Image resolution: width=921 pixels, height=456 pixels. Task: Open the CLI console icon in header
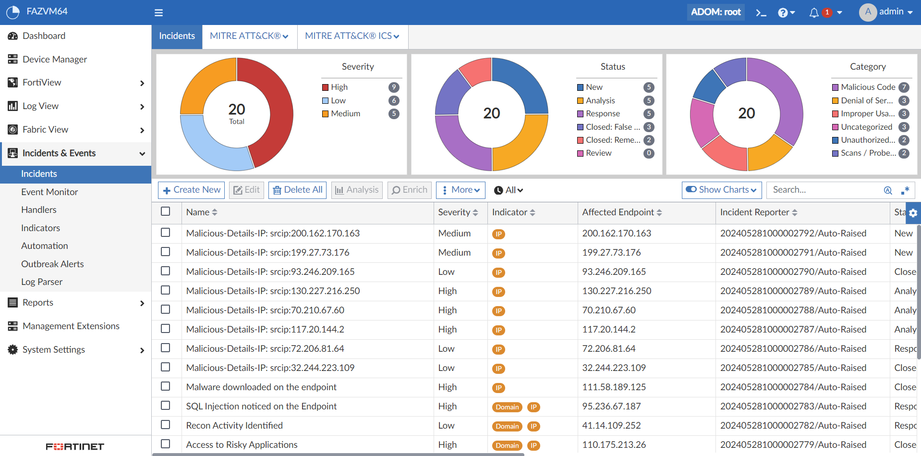(761, 12)
